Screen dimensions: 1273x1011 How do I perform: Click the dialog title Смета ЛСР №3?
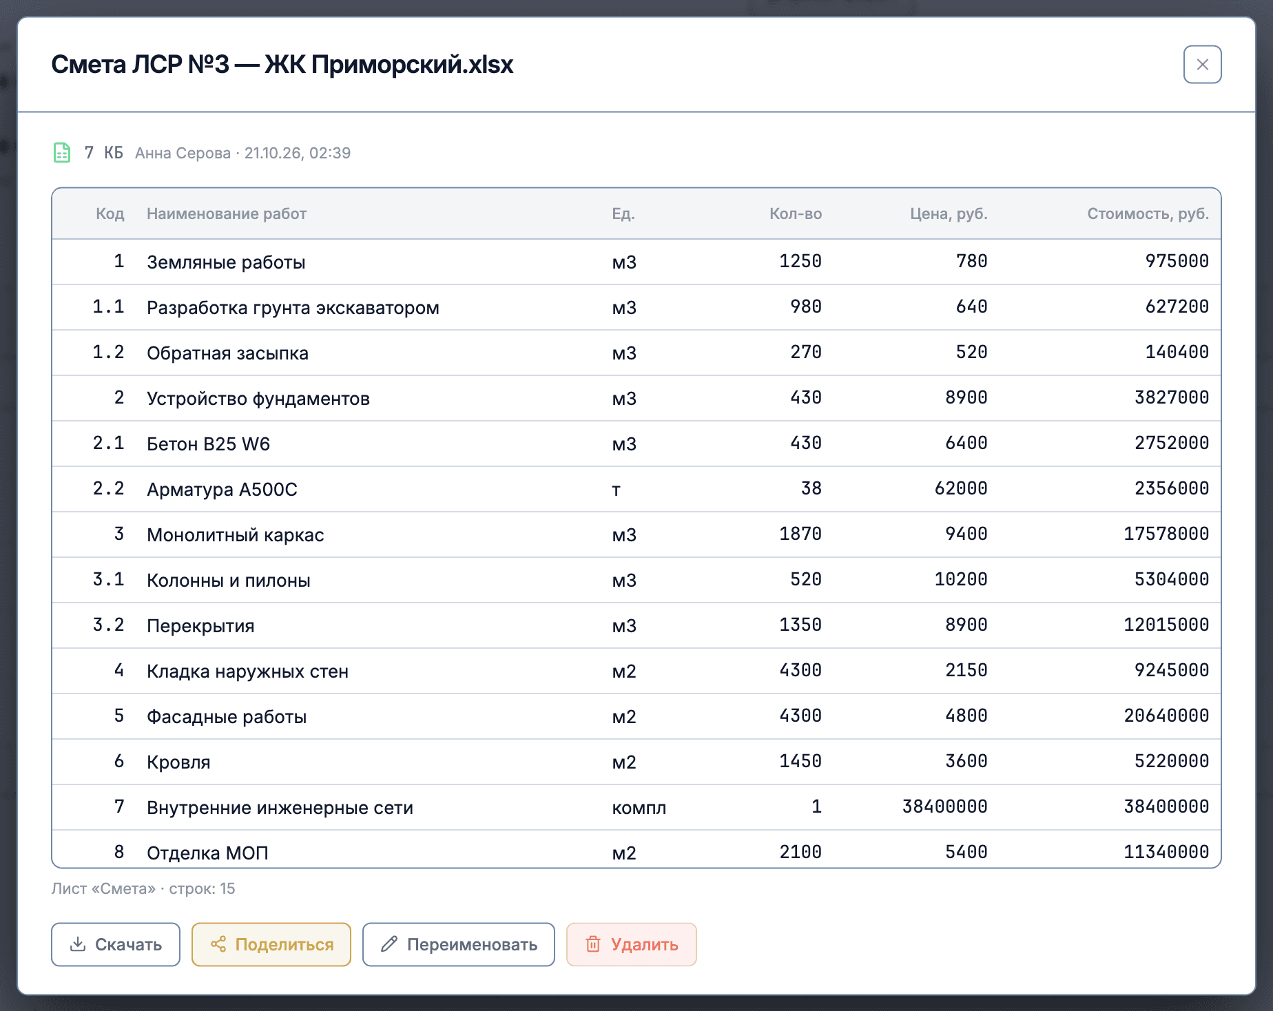pyautogui.click(x=282, y=65)
